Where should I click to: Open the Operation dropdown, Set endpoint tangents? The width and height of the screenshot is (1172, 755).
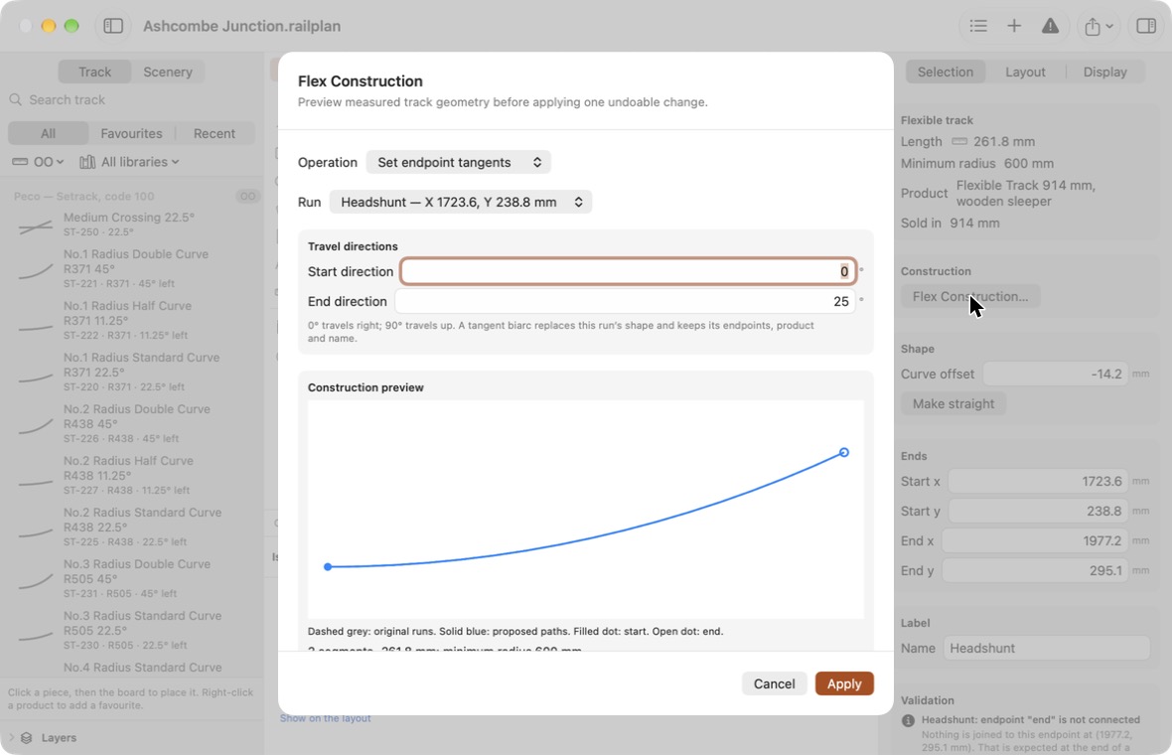[458, 162]
